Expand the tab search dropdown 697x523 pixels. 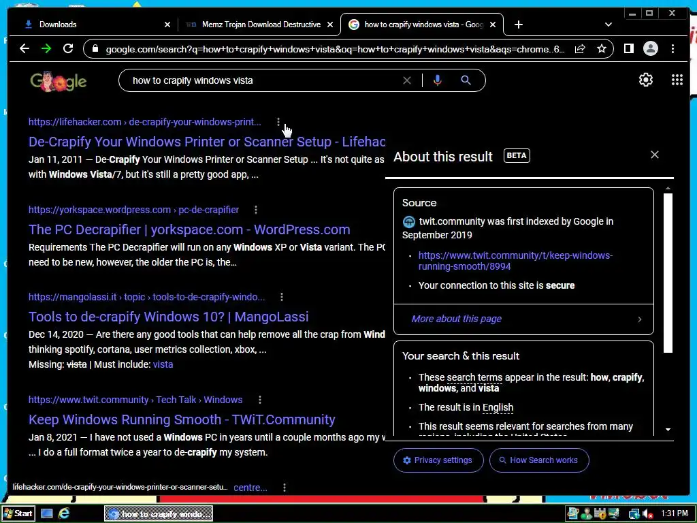pyautogui.click(x=608, y=25)
